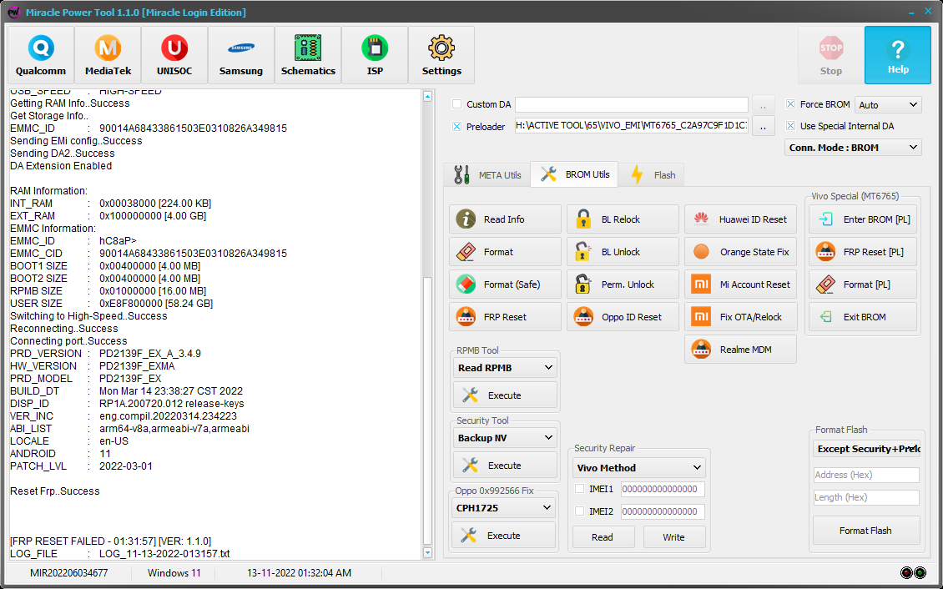Enable the Custom DA checkbox
Screen dimensions: 943x589
[x=457, y=104]
